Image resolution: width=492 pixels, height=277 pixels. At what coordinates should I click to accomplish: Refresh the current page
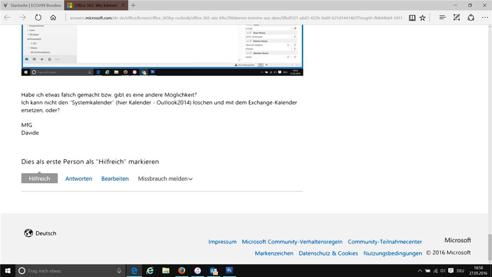point(38,18)
